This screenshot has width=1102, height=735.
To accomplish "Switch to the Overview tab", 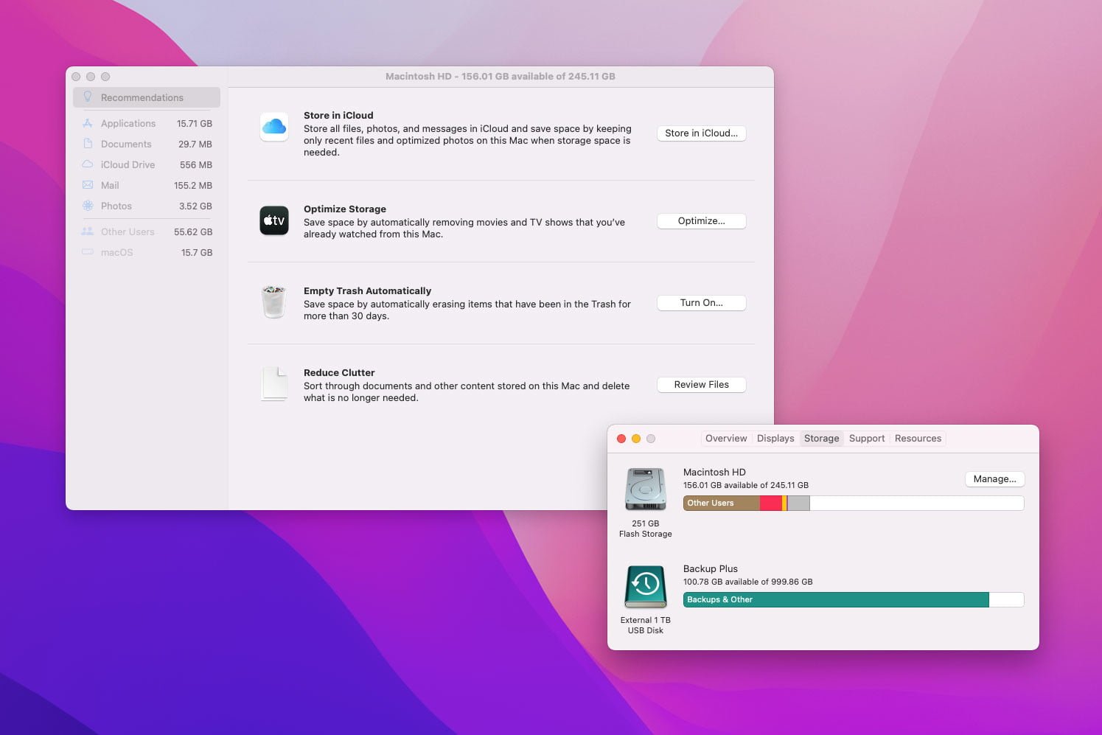I will 725,439.
